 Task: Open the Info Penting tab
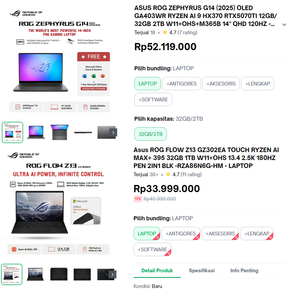click(x=244, y=270)
